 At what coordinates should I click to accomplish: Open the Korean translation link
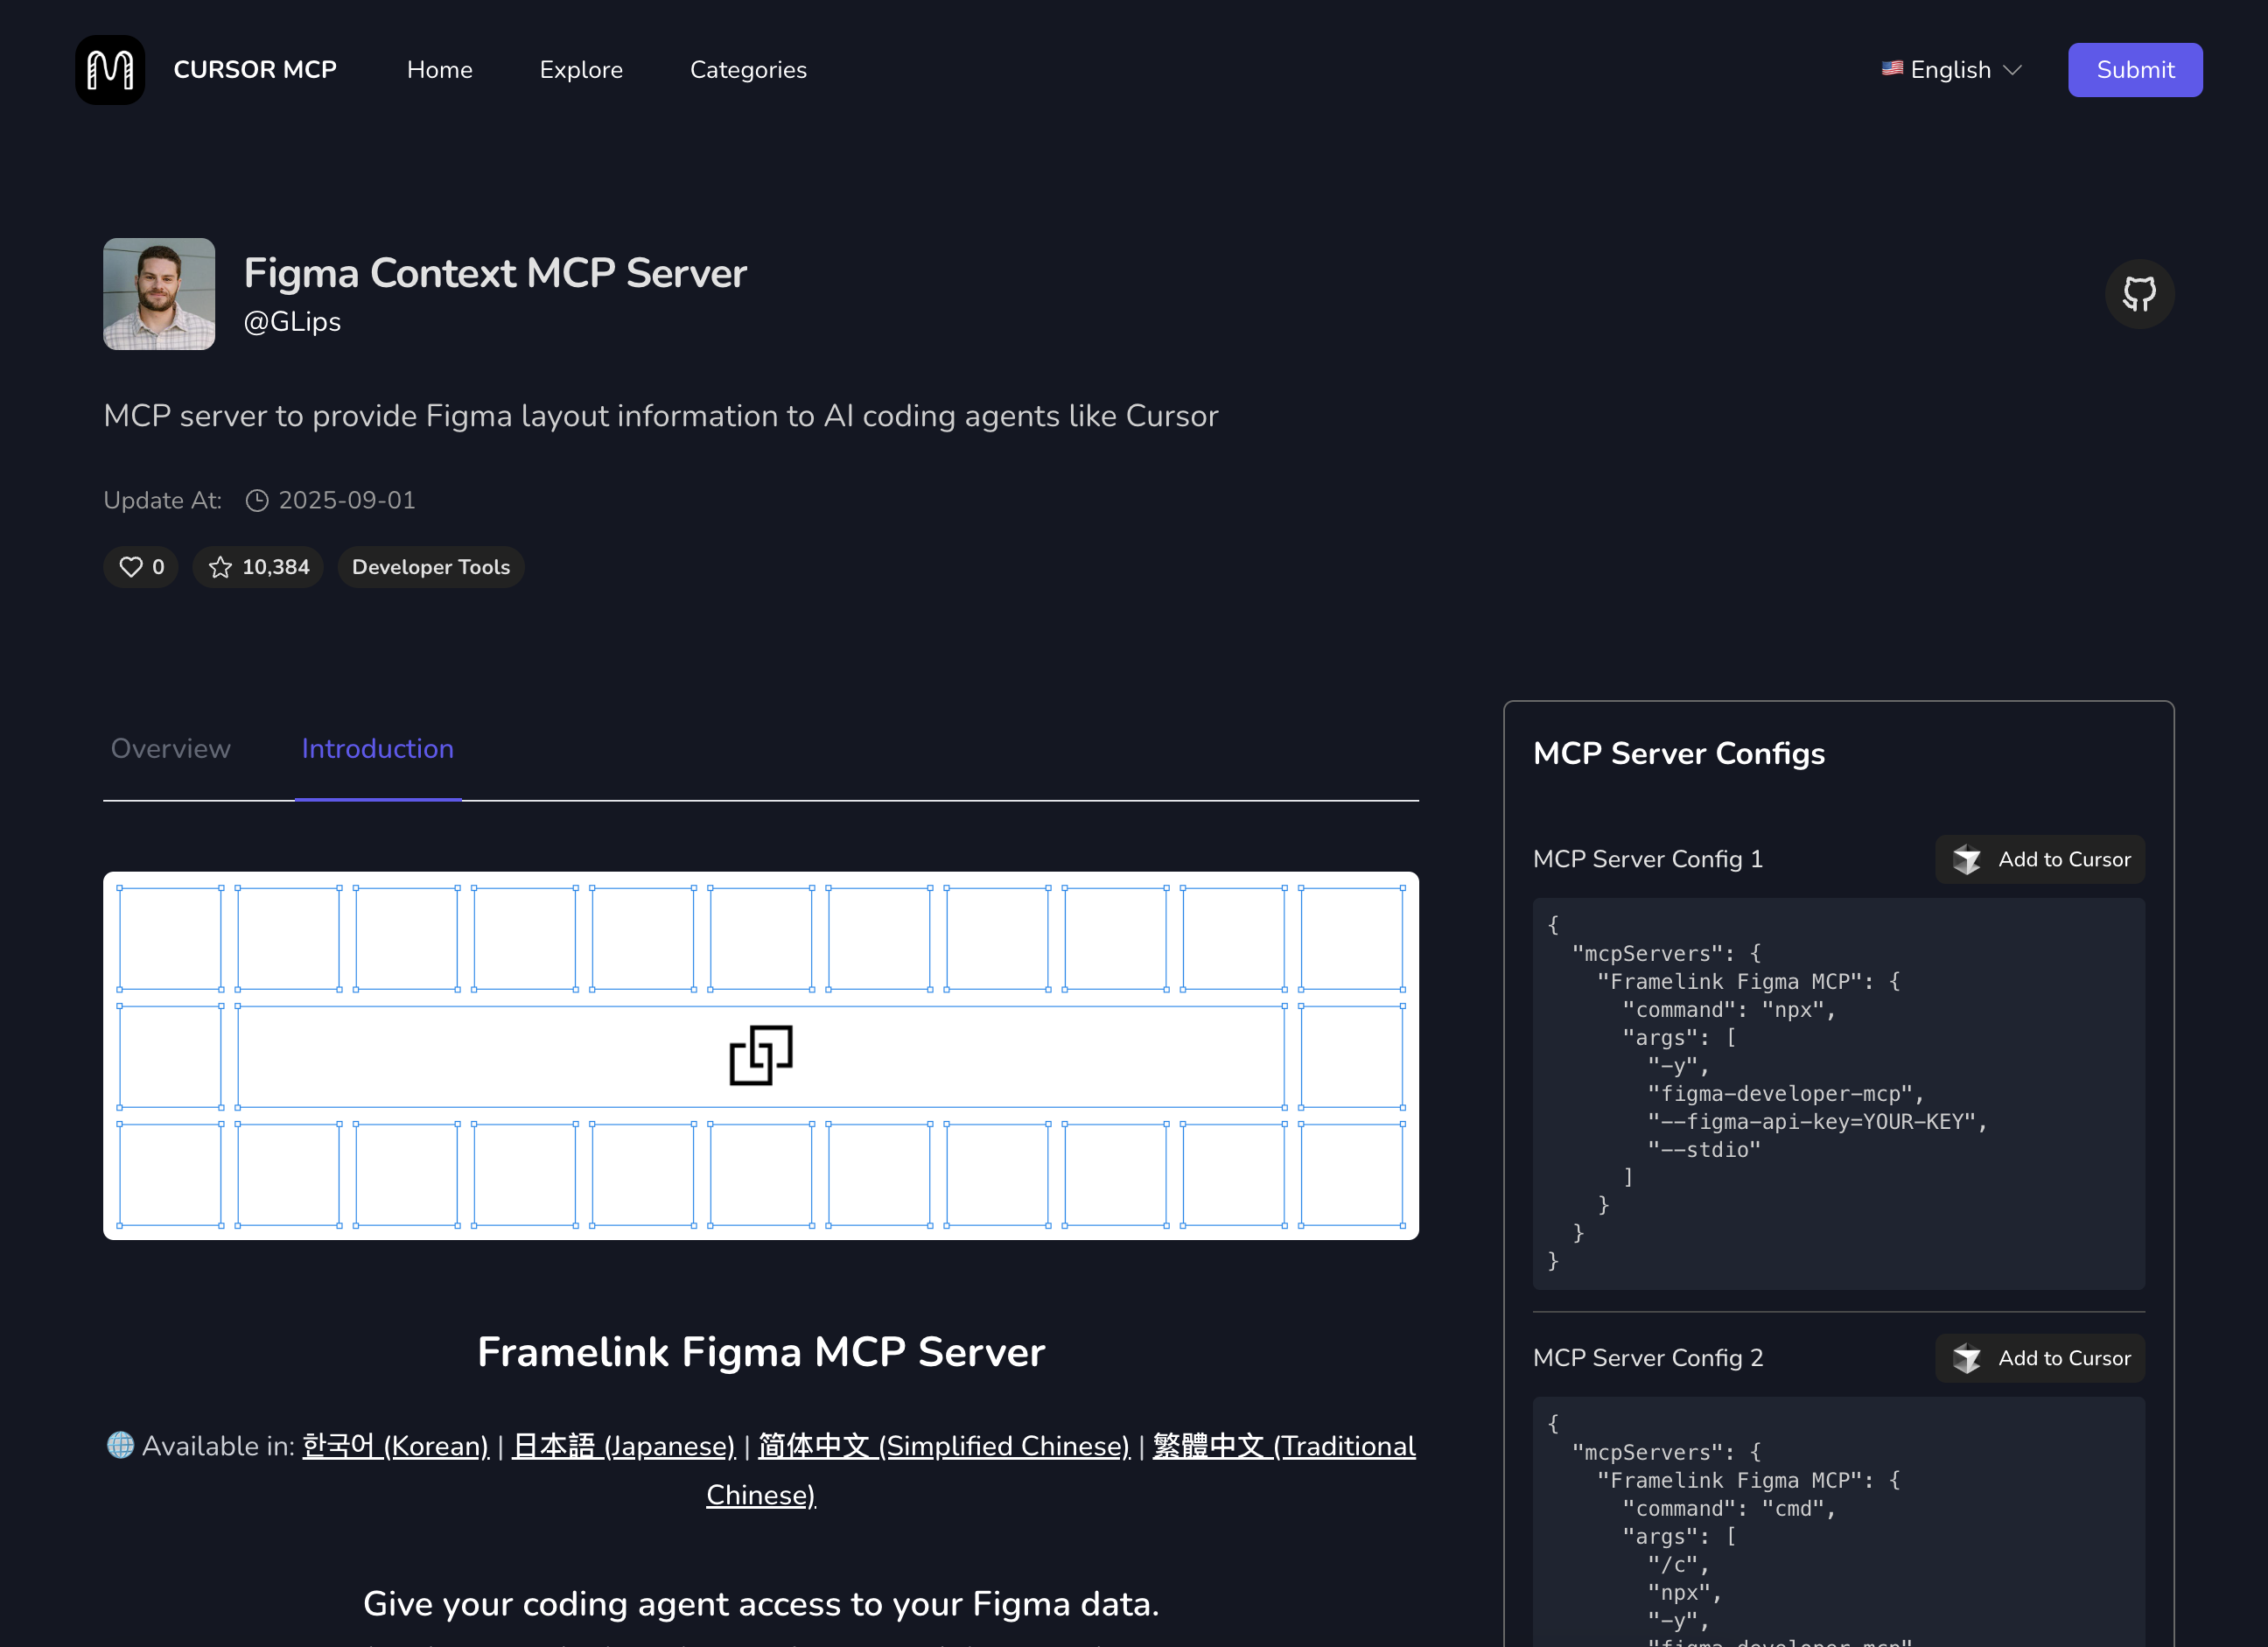[x=395, y=1446]
